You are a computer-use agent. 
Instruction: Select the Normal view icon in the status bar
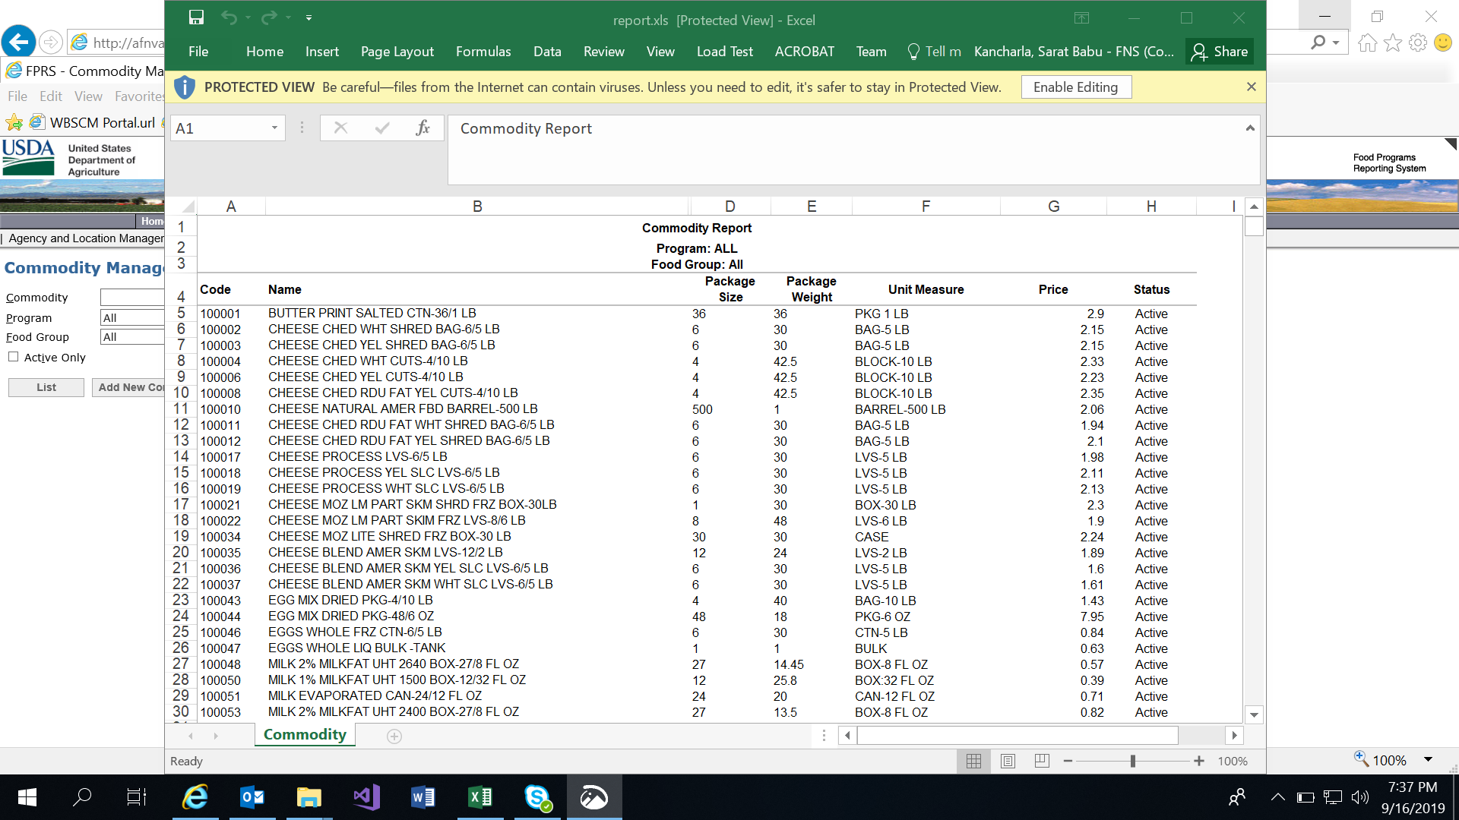pos(973,761)
